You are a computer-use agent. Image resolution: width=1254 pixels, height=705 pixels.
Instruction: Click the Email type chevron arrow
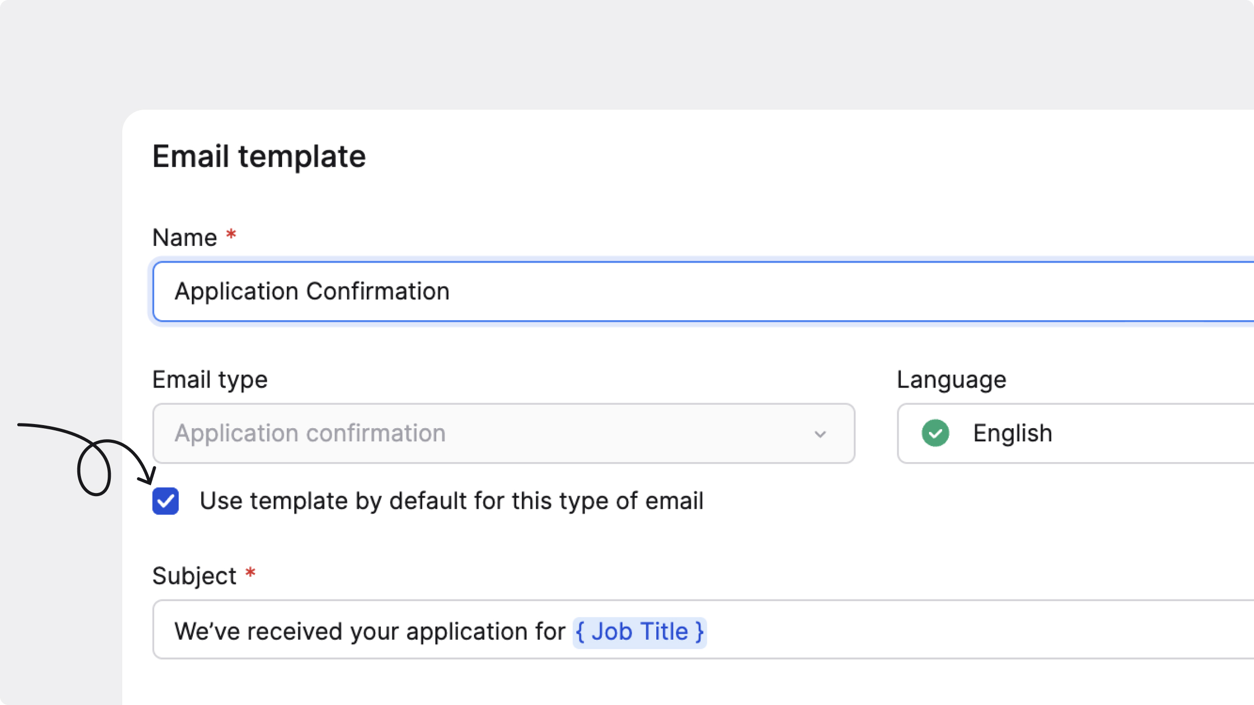tap(820, 434)
